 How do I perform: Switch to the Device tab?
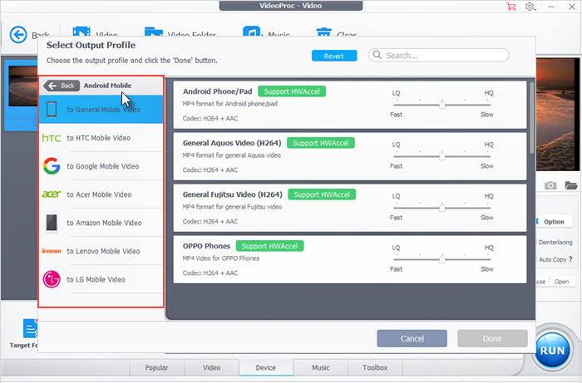pyautogui.click(x=266, y=368)
